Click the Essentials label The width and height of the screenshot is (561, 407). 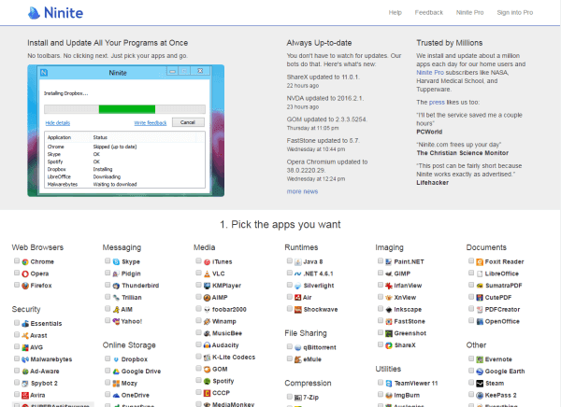click(46, 324)
